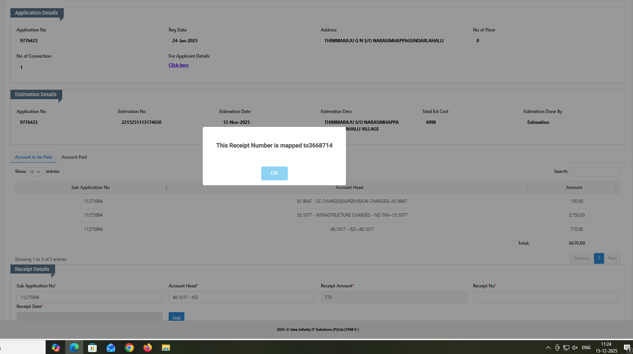Open the 'Click here' applicant details link
The height and width of the screenshot is (354, 633).
pyautogui.click(x=178, y=65)
